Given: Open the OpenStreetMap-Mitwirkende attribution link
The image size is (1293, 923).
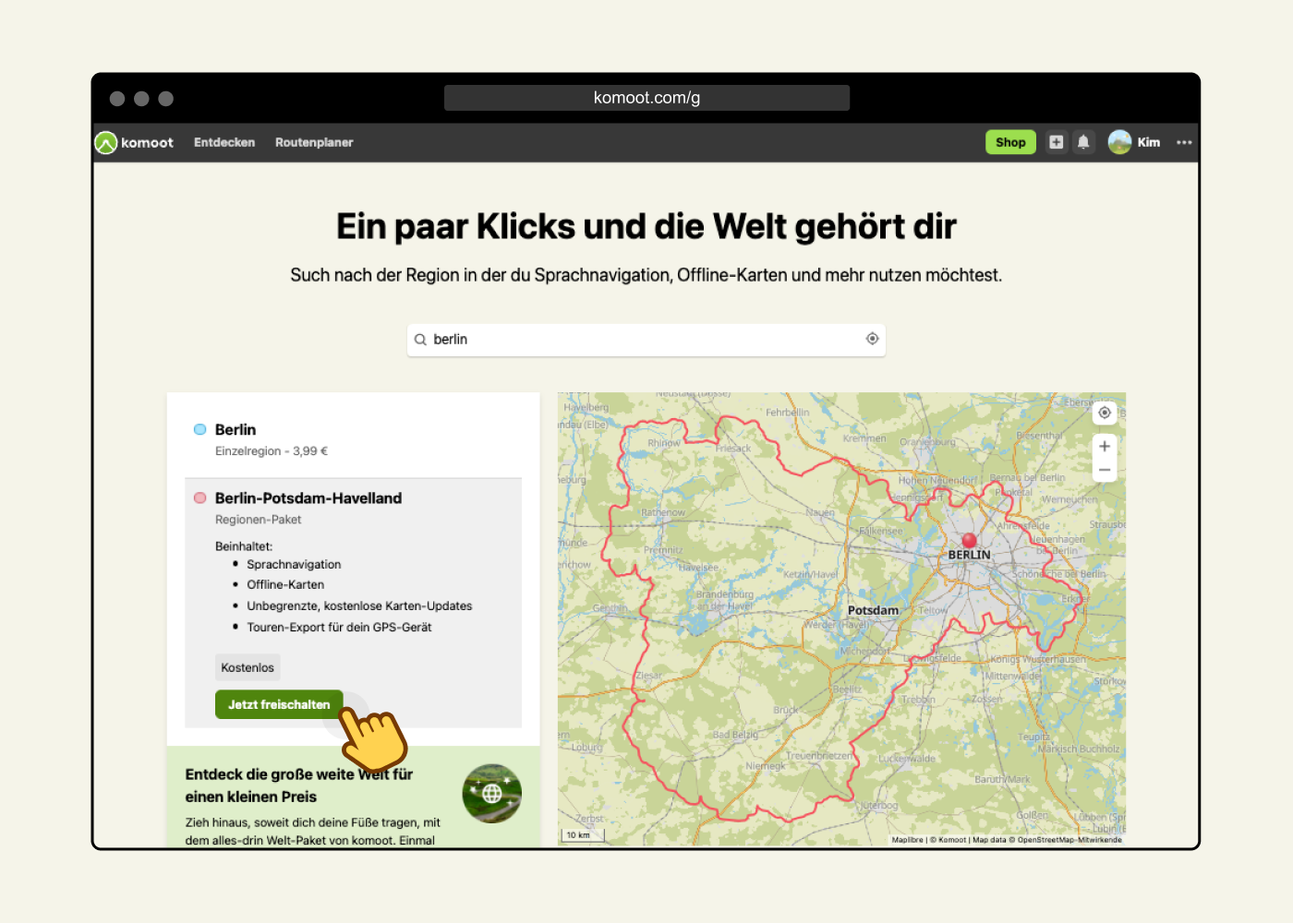Looking at the screenshot, I should click(x=1069, y=840).
